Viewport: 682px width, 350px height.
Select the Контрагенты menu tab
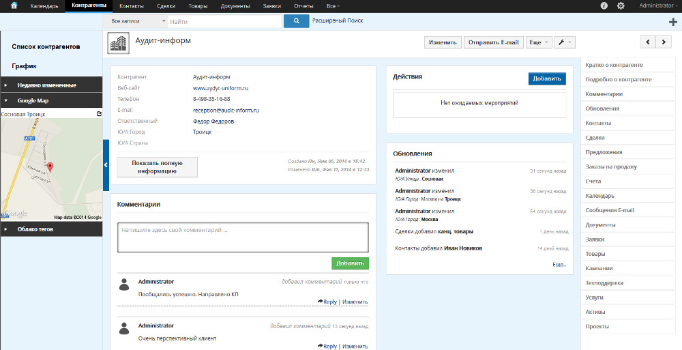[x=89, y=6]
